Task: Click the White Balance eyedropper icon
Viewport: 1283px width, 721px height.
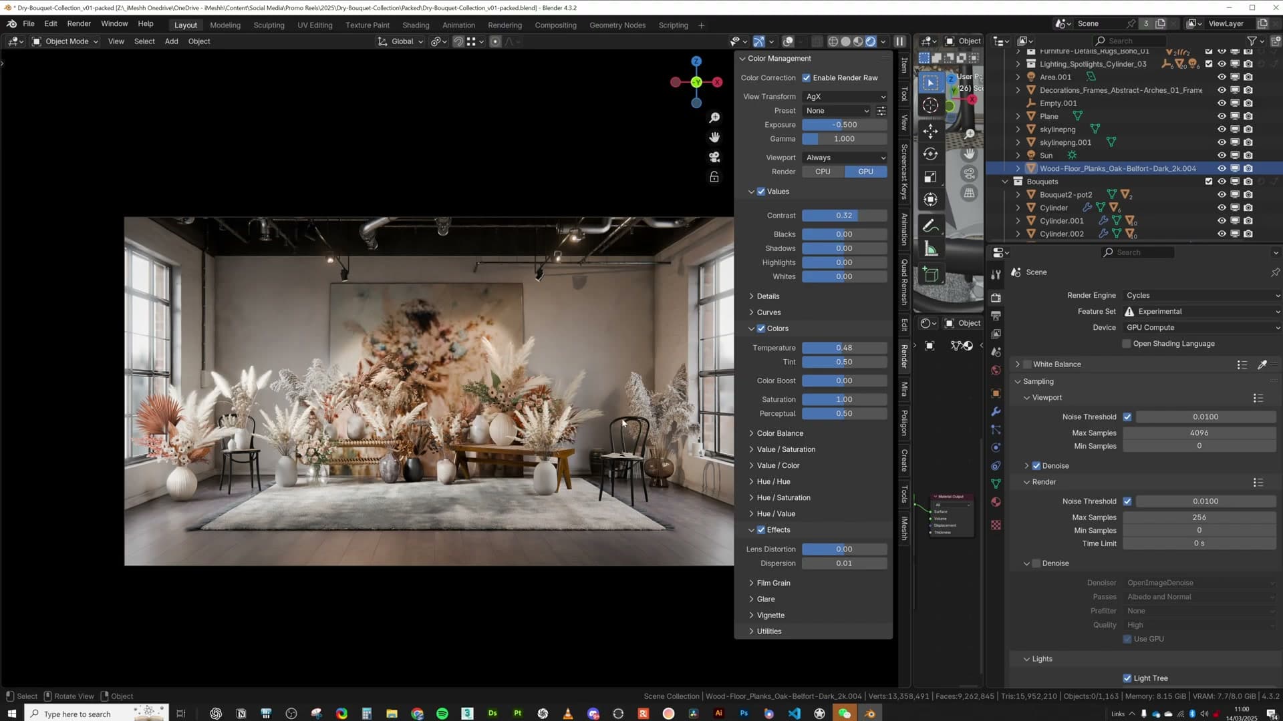Action: tap(1262, 365)
